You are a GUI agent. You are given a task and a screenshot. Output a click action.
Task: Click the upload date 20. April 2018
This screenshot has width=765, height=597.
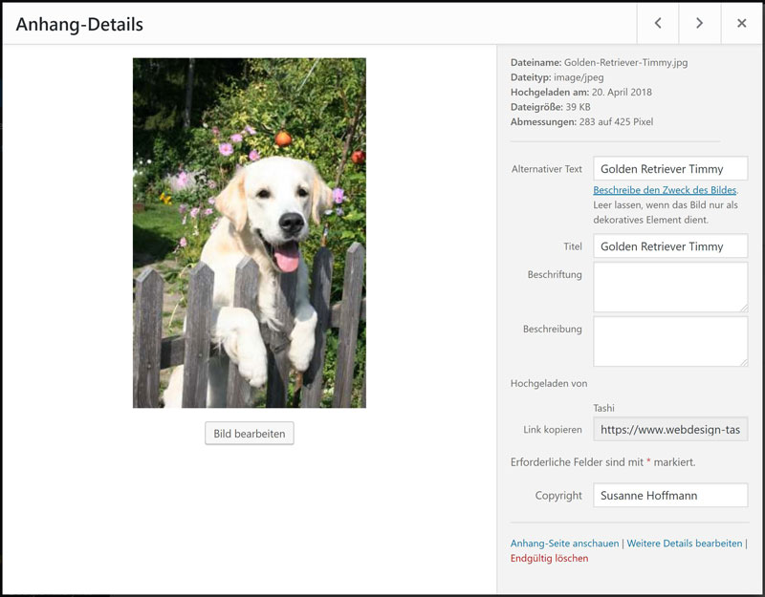point(622,92)
